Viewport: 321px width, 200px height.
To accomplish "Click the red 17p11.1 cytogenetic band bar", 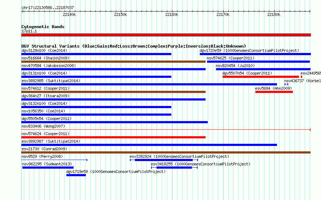I will pos(166,35).
